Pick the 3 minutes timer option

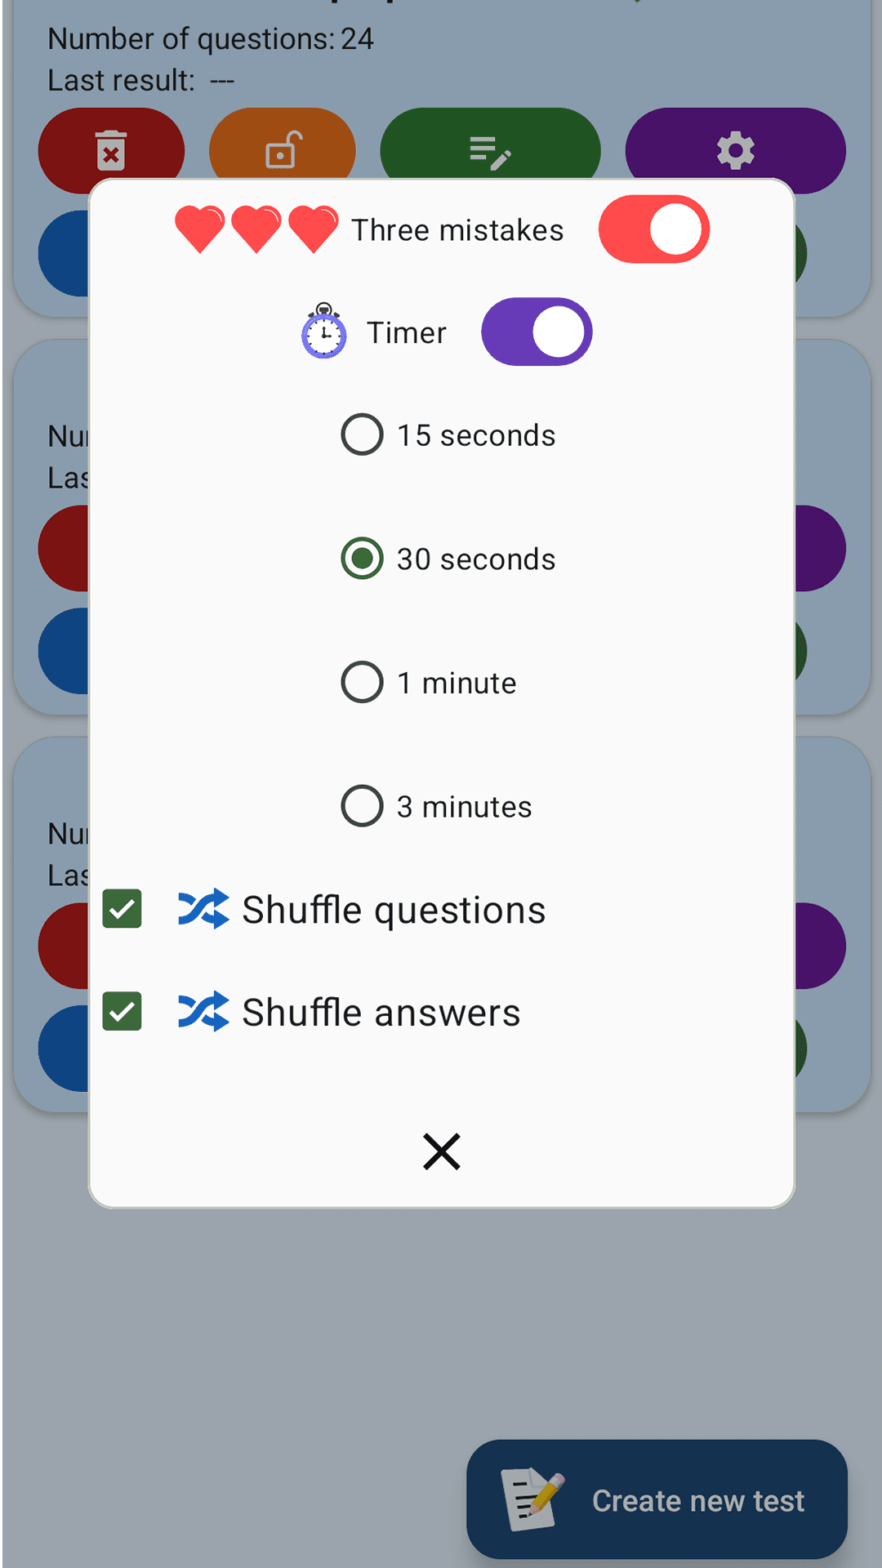coord(362,806)
